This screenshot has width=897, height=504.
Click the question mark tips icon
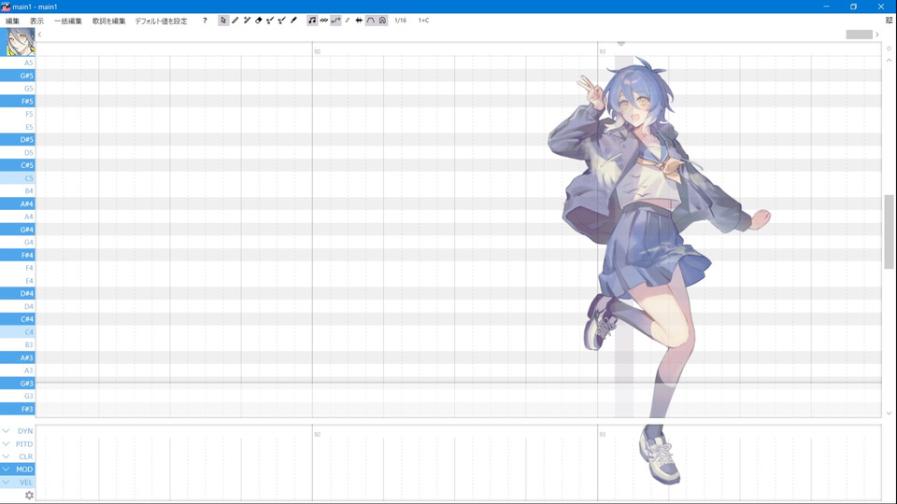pos(205,21)
